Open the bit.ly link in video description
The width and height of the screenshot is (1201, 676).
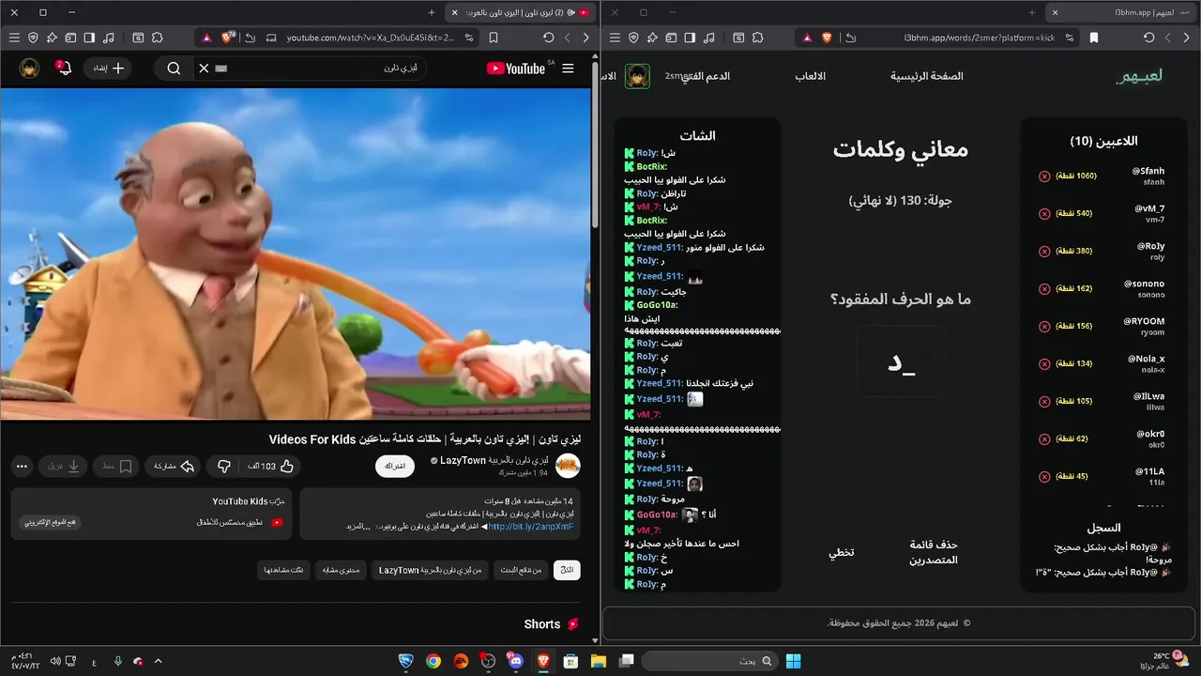click(x=531, y=527)
